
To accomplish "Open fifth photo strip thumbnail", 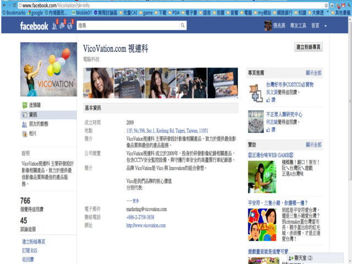I will (223, 83).
